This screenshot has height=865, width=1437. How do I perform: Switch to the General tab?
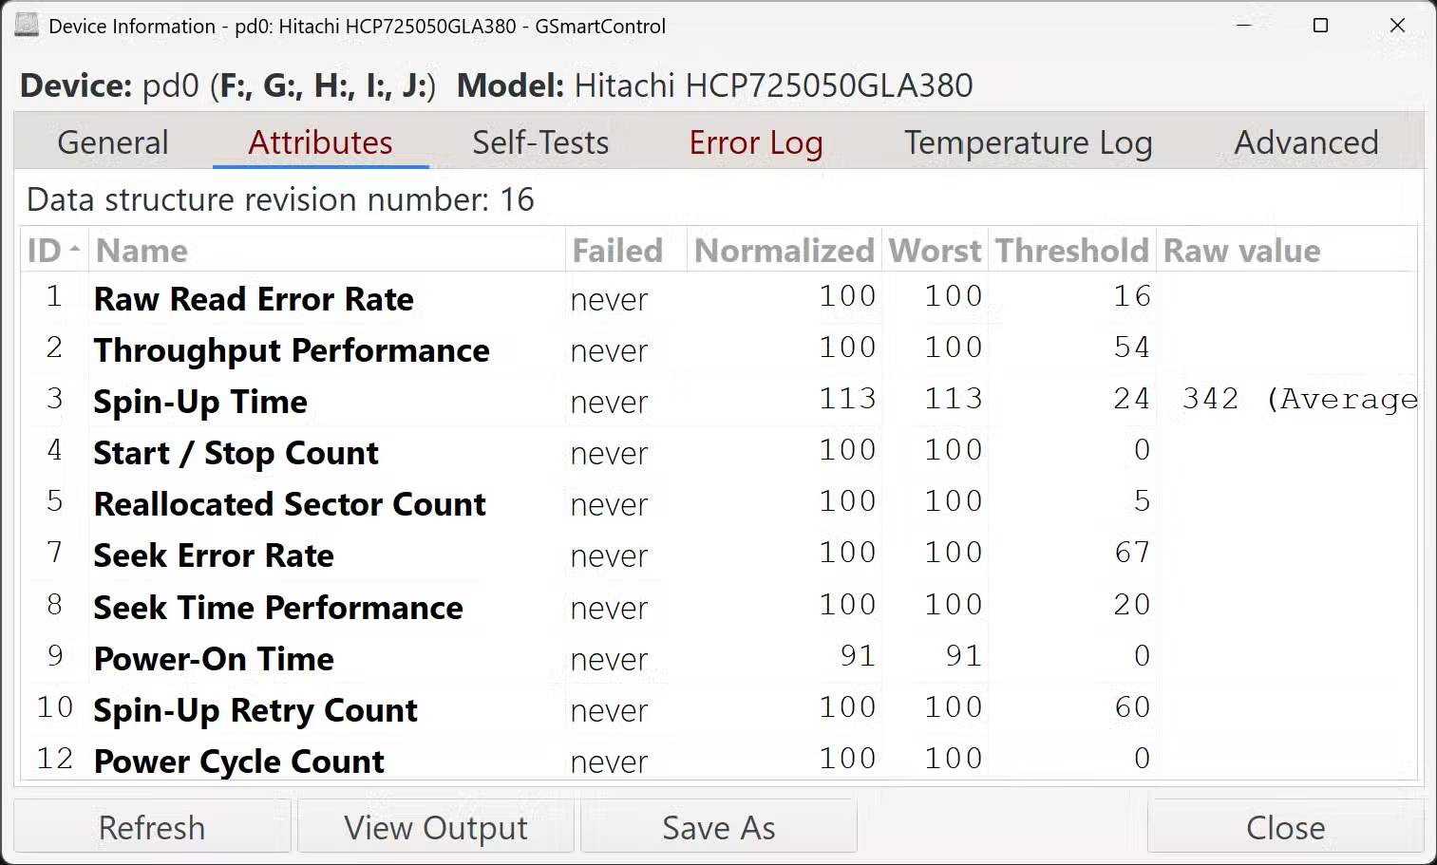[x=113, y=142]
